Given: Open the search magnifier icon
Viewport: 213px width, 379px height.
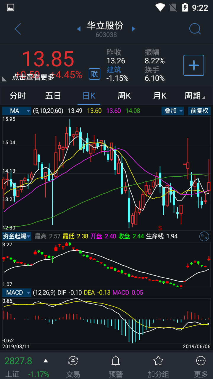Looking at the screenshot, I should [195, 29].
